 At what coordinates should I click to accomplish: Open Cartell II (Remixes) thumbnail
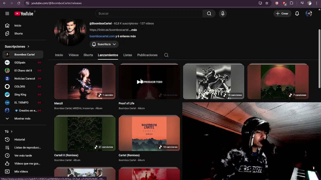[x=85, y=134]
